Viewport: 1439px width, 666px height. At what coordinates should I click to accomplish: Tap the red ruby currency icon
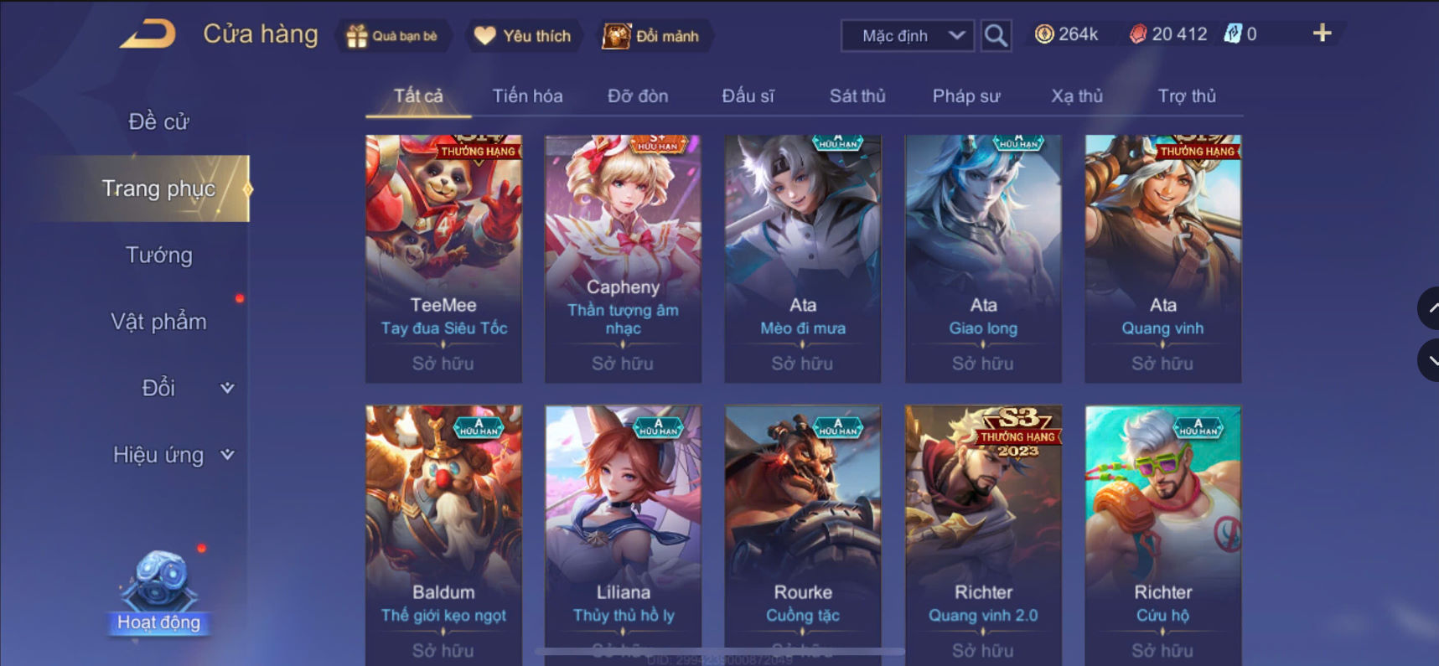(1137, 34)
